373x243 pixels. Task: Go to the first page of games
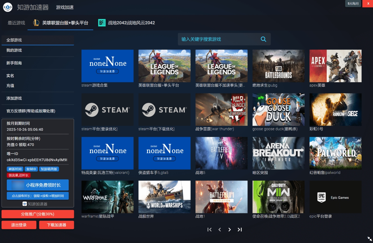point(209,229)
